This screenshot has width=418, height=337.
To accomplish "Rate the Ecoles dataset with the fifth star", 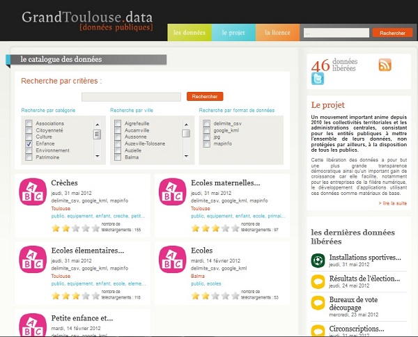I will [x=235, y=296].
